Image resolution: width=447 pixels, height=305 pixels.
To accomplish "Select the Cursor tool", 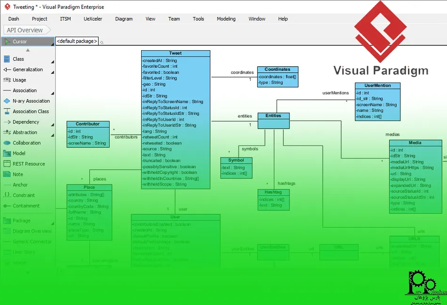I will 21,41.
